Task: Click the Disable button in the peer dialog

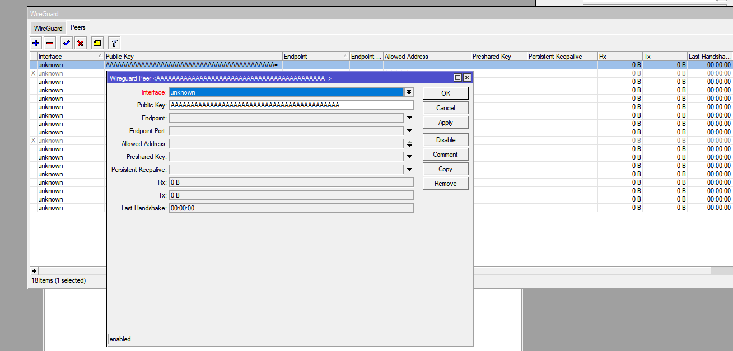Action: 446,140
